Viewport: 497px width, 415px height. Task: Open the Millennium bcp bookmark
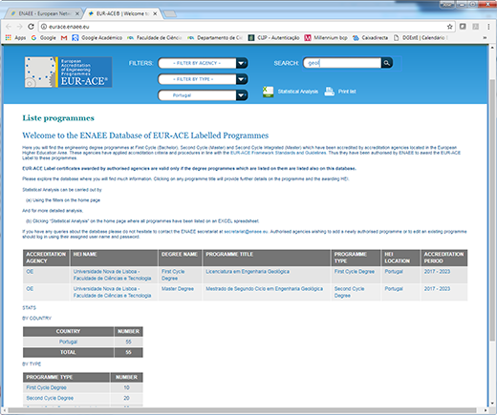tap(326, 38)
